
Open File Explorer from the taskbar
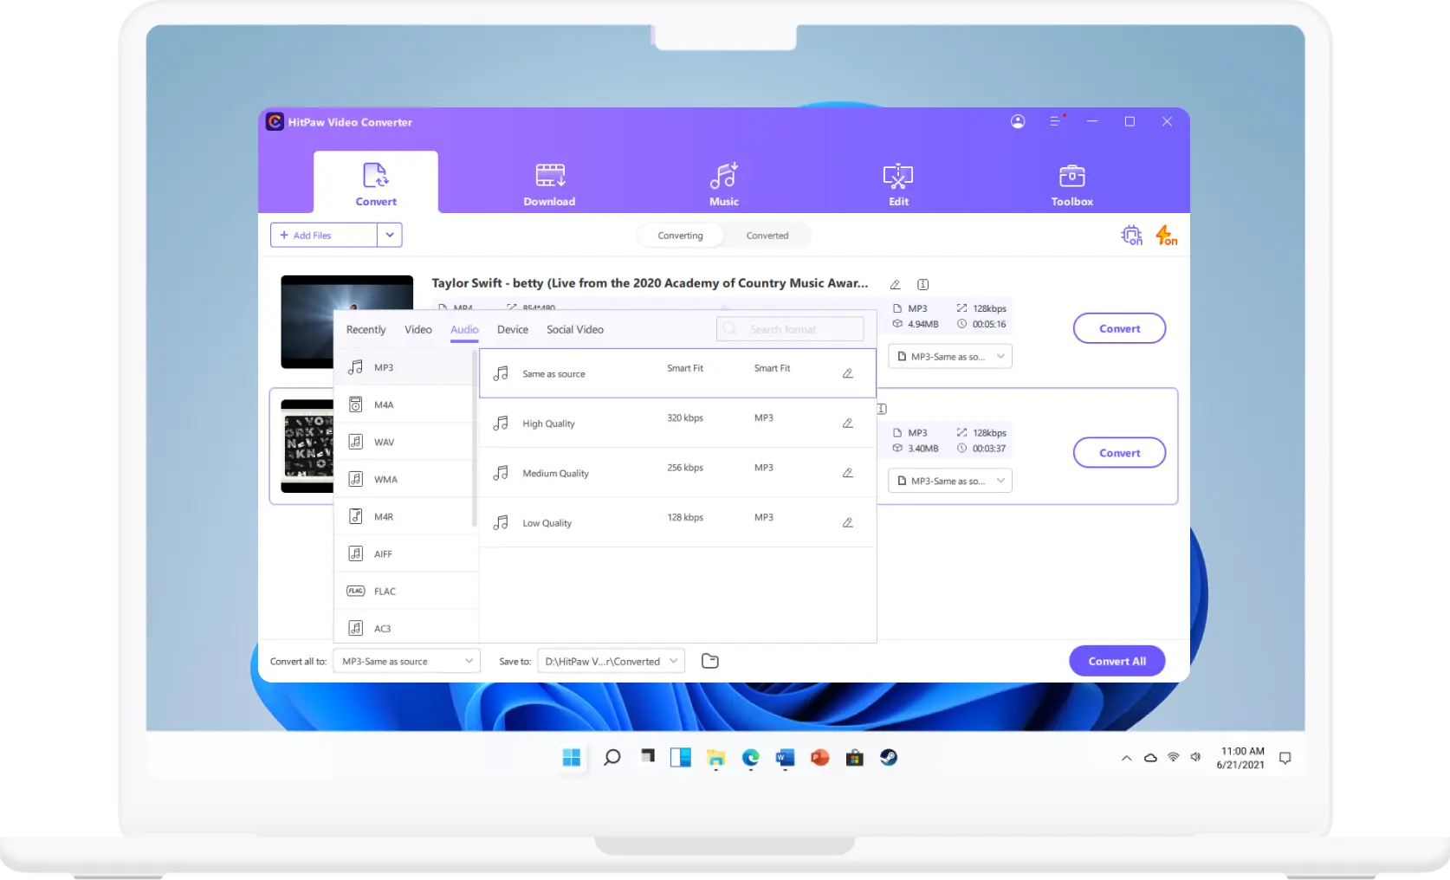tap(715, 758)
